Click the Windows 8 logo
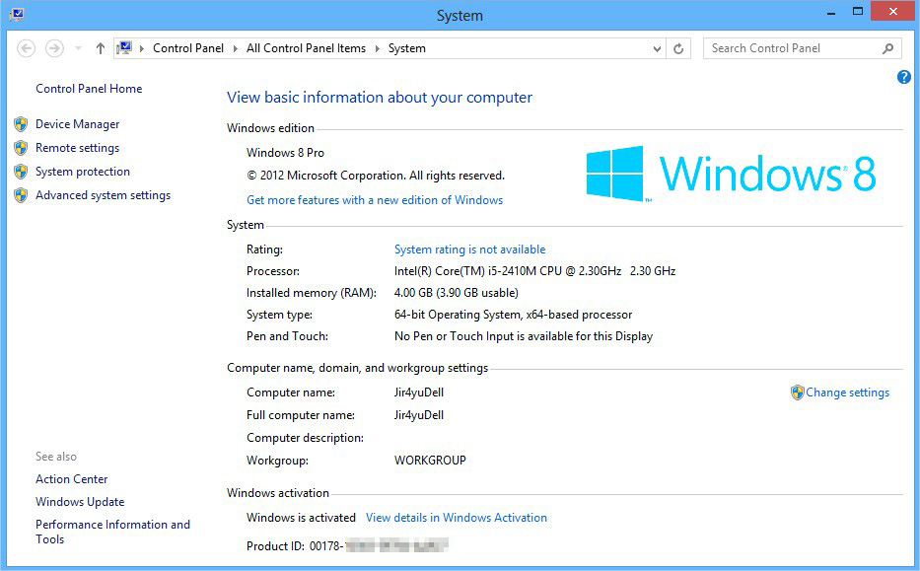Viewport: 920px width, 571px height. pos(731,174)
